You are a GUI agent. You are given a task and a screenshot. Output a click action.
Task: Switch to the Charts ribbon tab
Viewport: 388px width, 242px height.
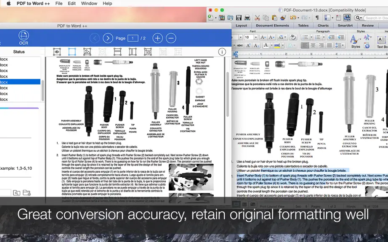tap(323, 26)
